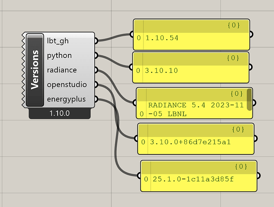Click the {0} path header of 3.10.10 panel
Screen dimensions: 274x207
pos(233,58)
